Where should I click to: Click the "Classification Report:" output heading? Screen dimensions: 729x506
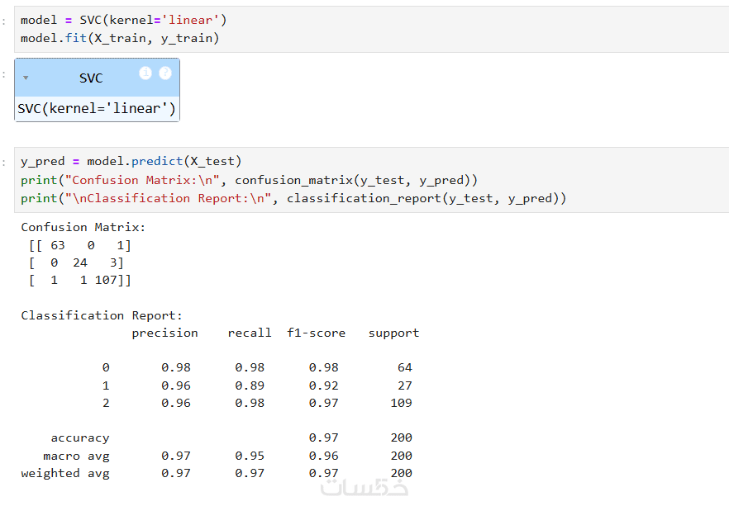tap(102, 315)
